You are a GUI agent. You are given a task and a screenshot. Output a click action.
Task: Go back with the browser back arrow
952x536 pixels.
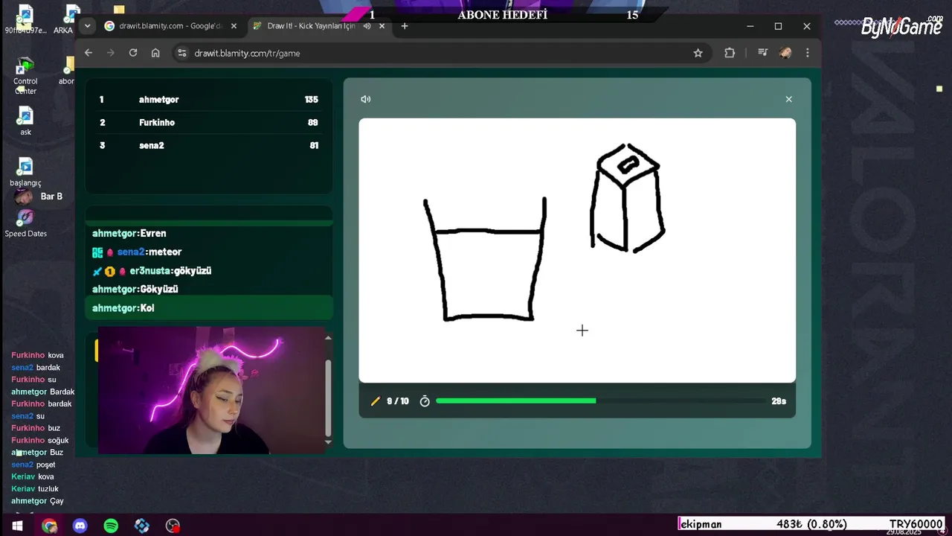89,53
